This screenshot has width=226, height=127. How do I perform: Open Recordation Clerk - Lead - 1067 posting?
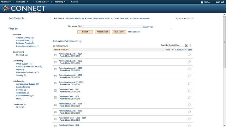coord(72,118)
